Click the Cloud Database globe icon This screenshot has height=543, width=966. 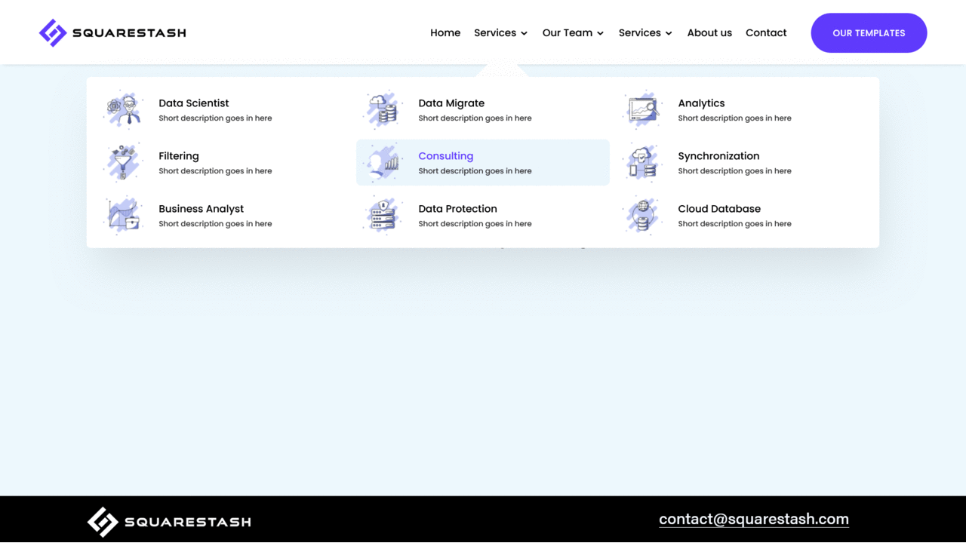(642, 215)
